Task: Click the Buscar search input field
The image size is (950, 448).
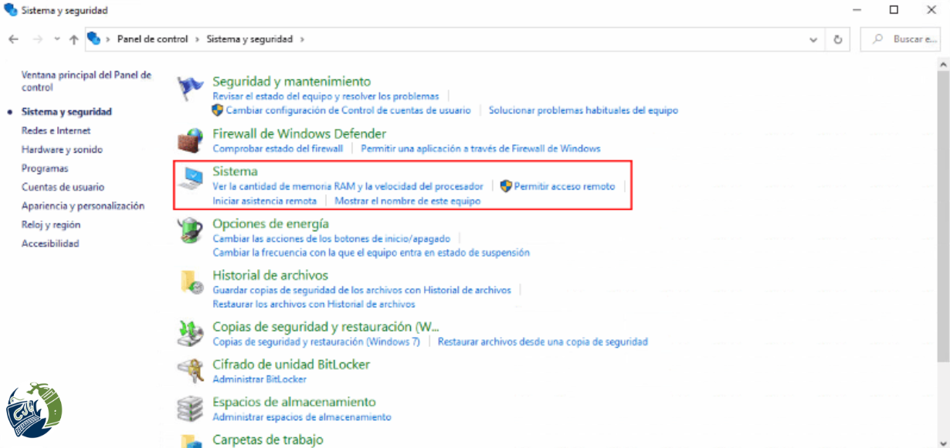Action: point(901,39)
